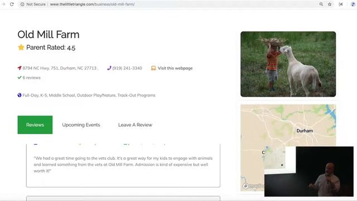The width and height of the screenshot is (357, 201).
Task: Click the blue globe categories icon
Action: [x=20, y=95]
